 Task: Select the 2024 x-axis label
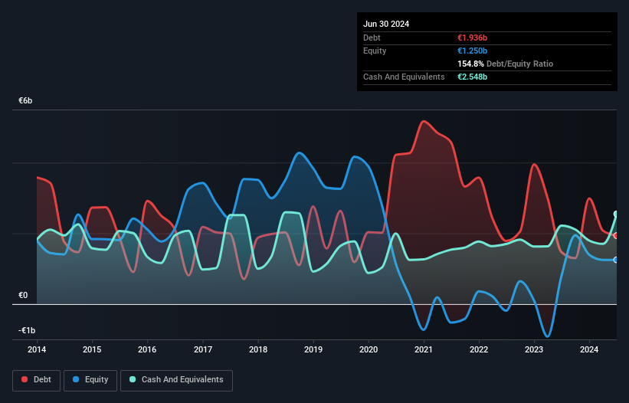(x=589, y=349)
